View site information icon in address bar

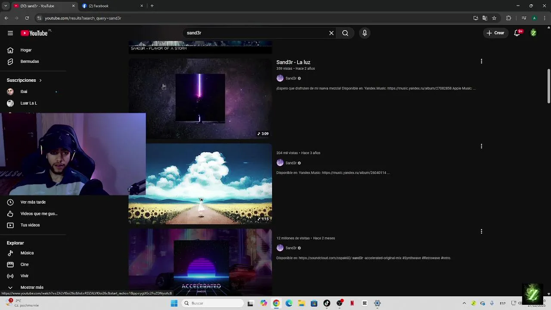pyautogui.click(x=39, y=18)
